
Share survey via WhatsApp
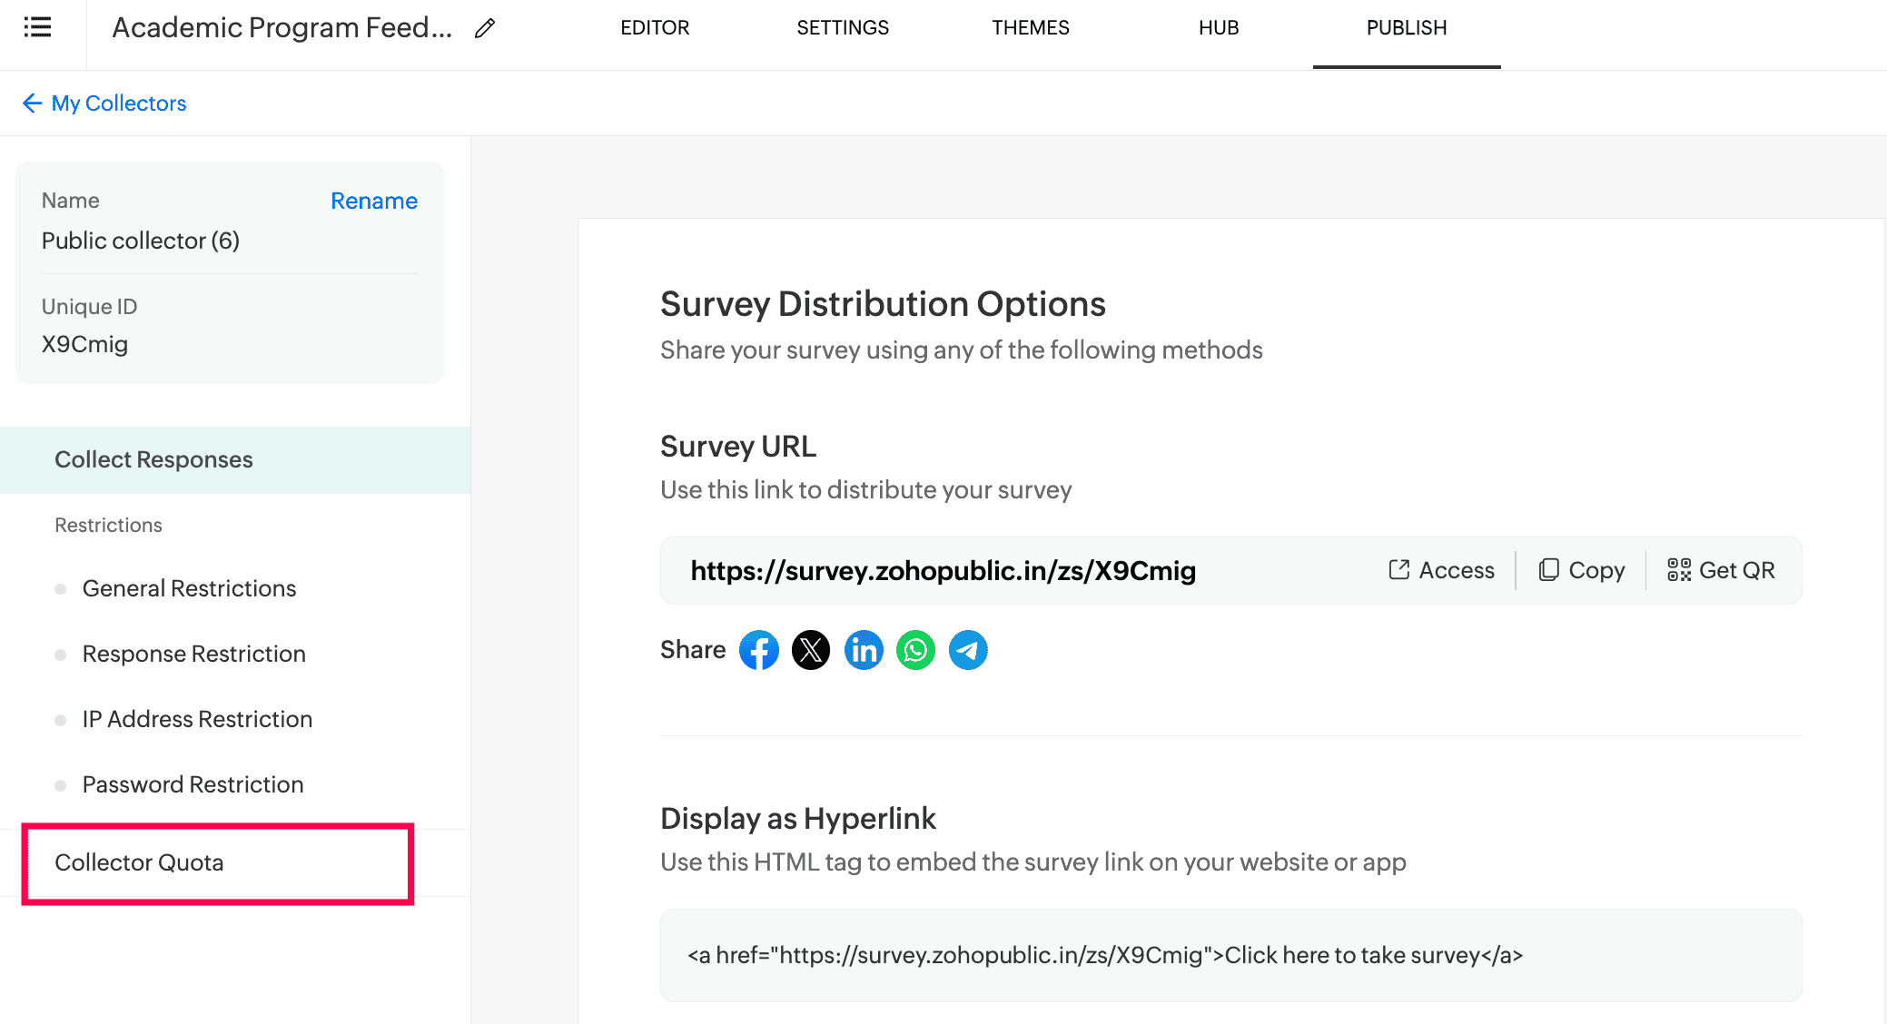[x=915, y=650]
